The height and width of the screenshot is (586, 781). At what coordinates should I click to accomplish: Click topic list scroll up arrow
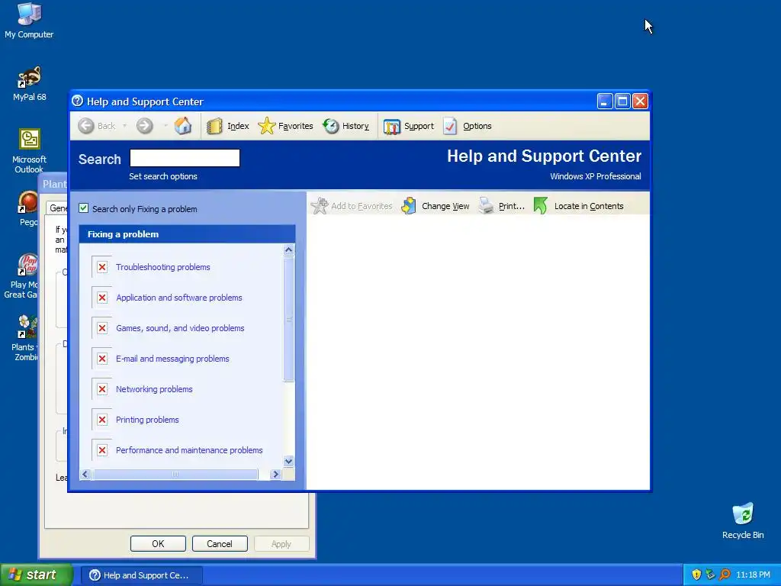pos(288,250)
